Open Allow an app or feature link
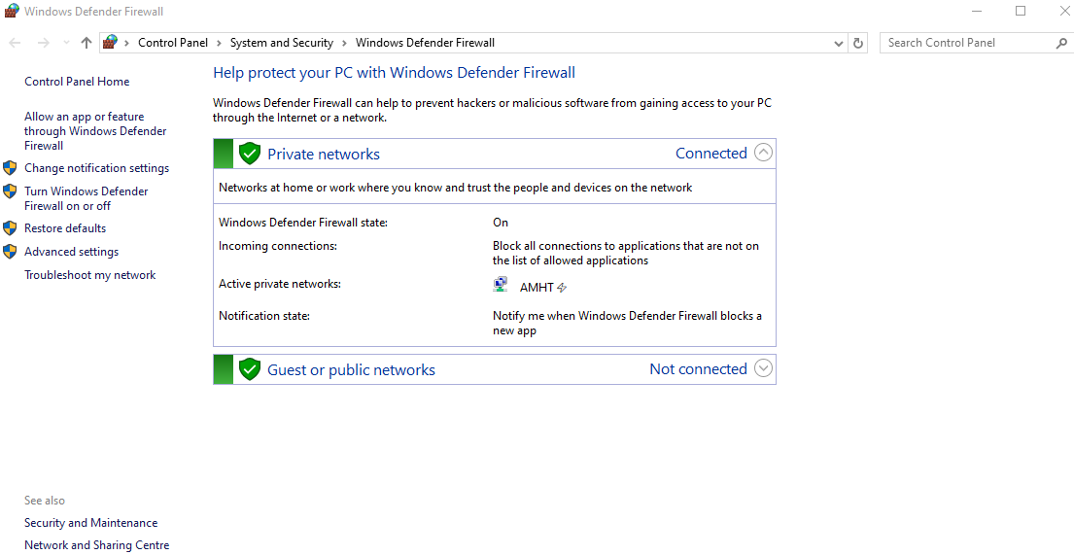 pos(94,131)
